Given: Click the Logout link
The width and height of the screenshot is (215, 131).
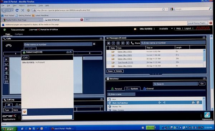Looking at the screenshot, I should pyautogui.click(x=188, y=29).
